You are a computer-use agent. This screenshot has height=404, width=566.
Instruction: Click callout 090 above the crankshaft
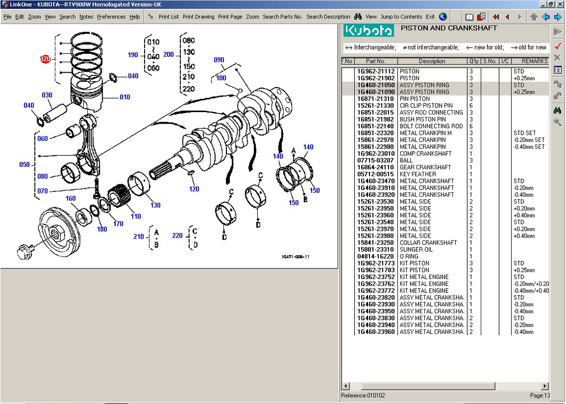[219, 60]
